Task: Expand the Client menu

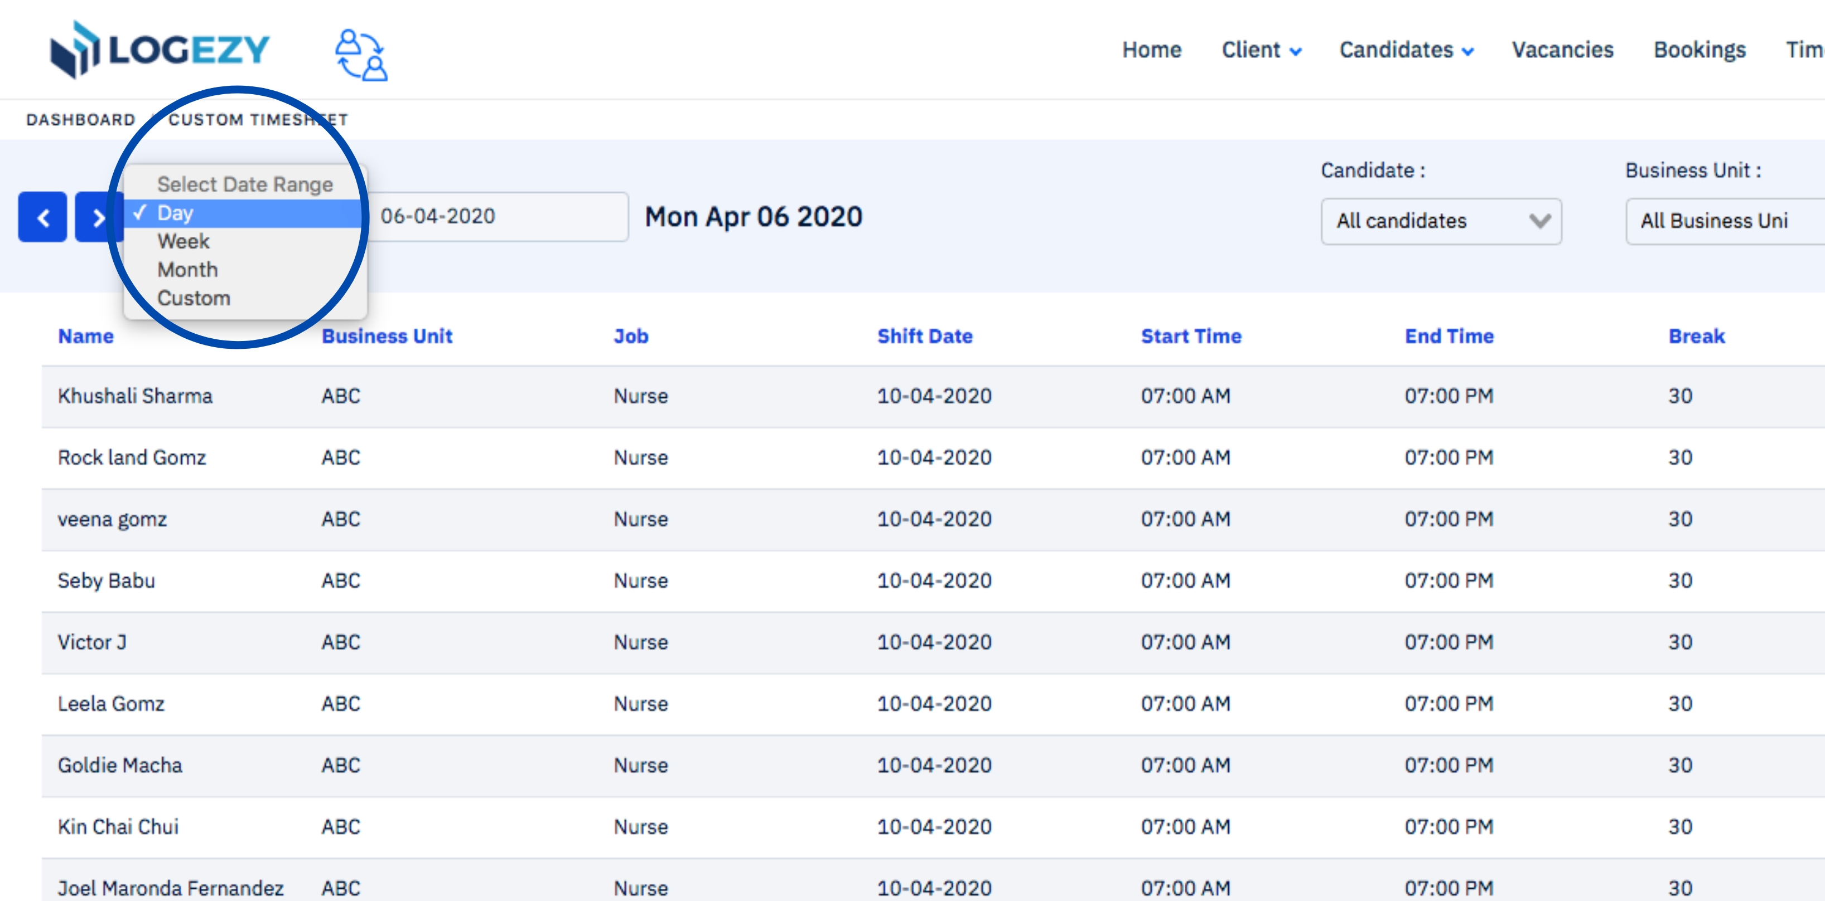Action: [x=1262, y=50]
